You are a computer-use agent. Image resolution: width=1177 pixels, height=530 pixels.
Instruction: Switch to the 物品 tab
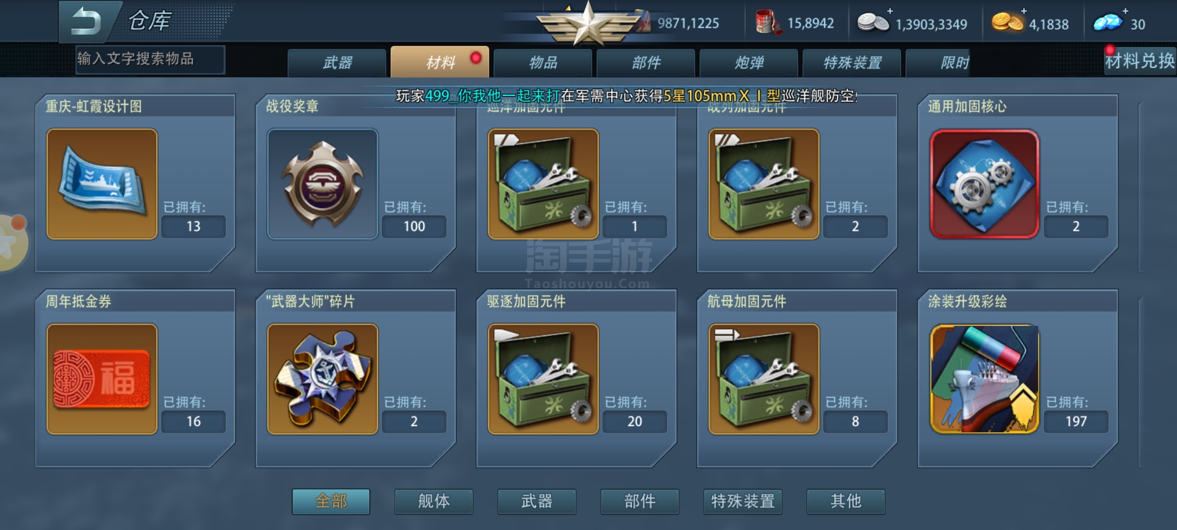(543, 63)
